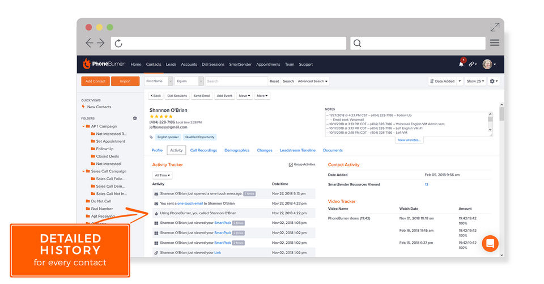Open the Move dropdown

point(244,96)
